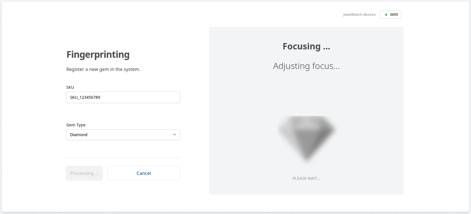Click the Gem Type field label

76,125
